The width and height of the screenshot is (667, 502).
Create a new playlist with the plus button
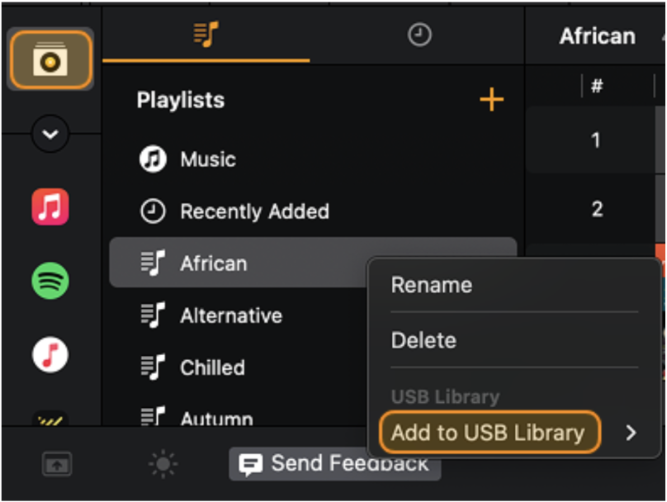(x=492, y=99)
